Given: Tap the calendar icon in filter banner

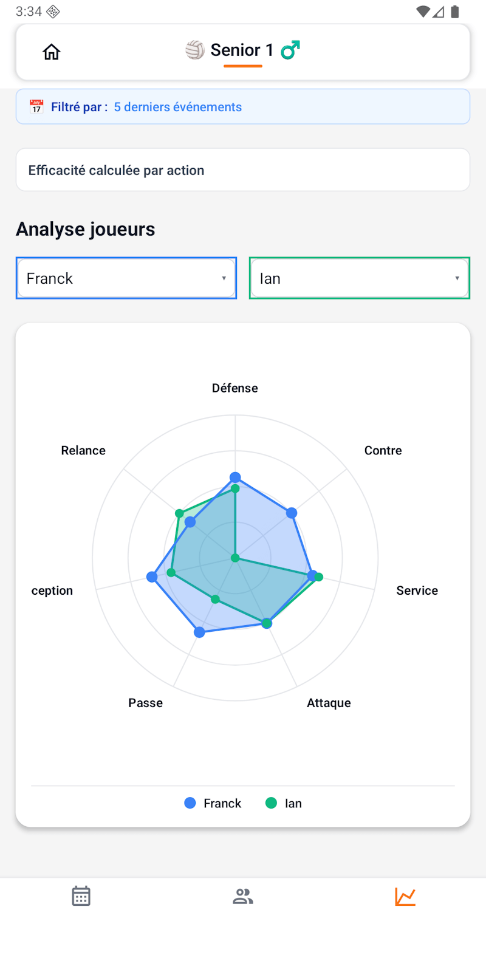Looking at the screenshot, I should point(36,107).
